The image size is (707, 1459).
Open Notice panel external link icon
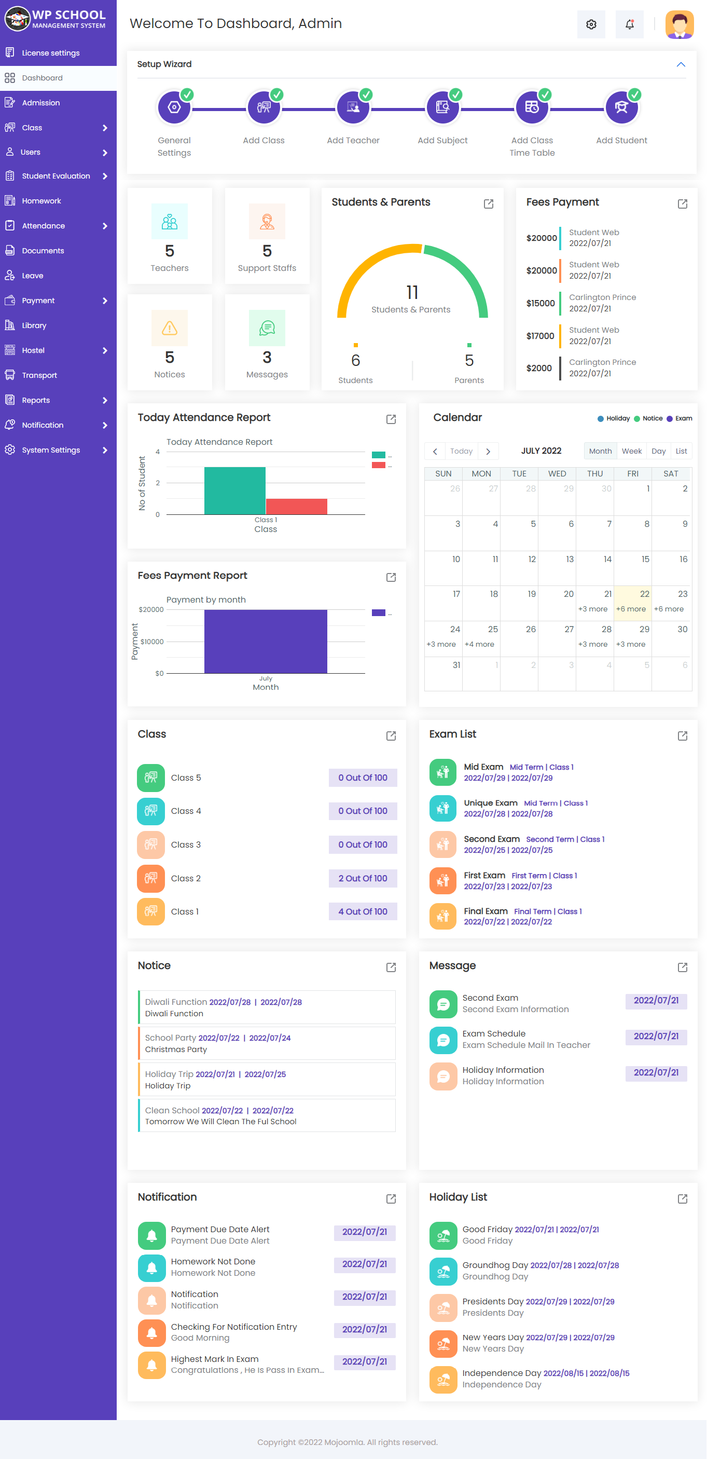(391, 967)
